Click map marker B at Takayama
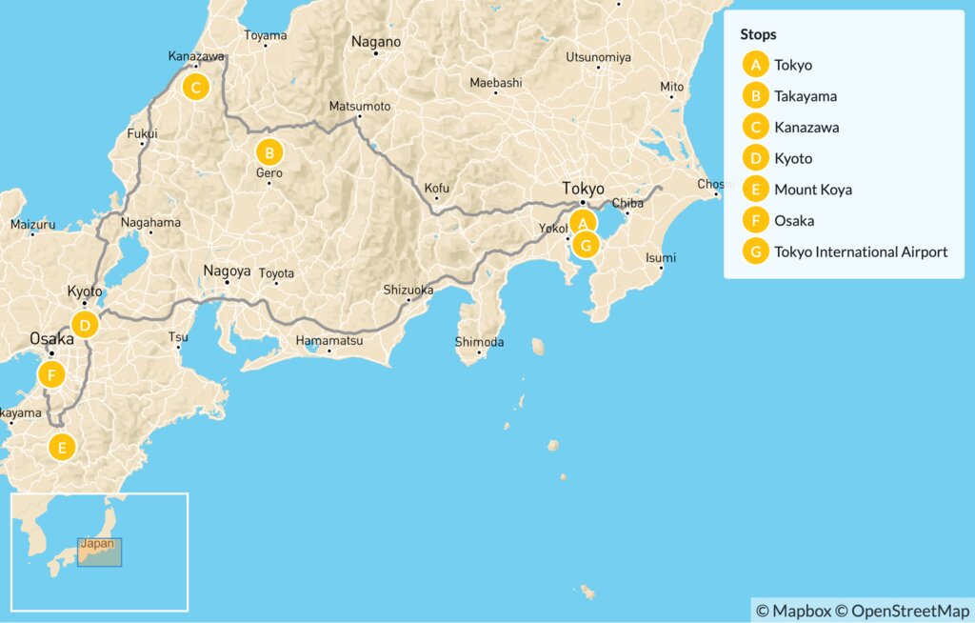Image resolution: width=975 pixels, height=623 pixels. (x=269, y=151)
